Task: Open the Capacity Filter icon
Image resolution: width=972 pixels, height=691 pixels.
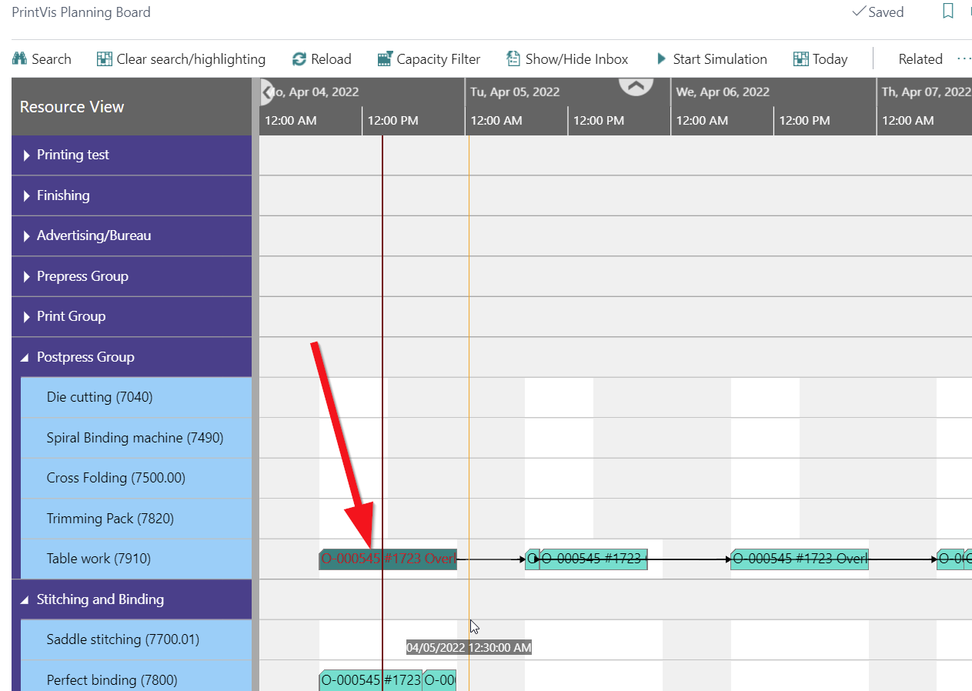Action: [385, 59]
